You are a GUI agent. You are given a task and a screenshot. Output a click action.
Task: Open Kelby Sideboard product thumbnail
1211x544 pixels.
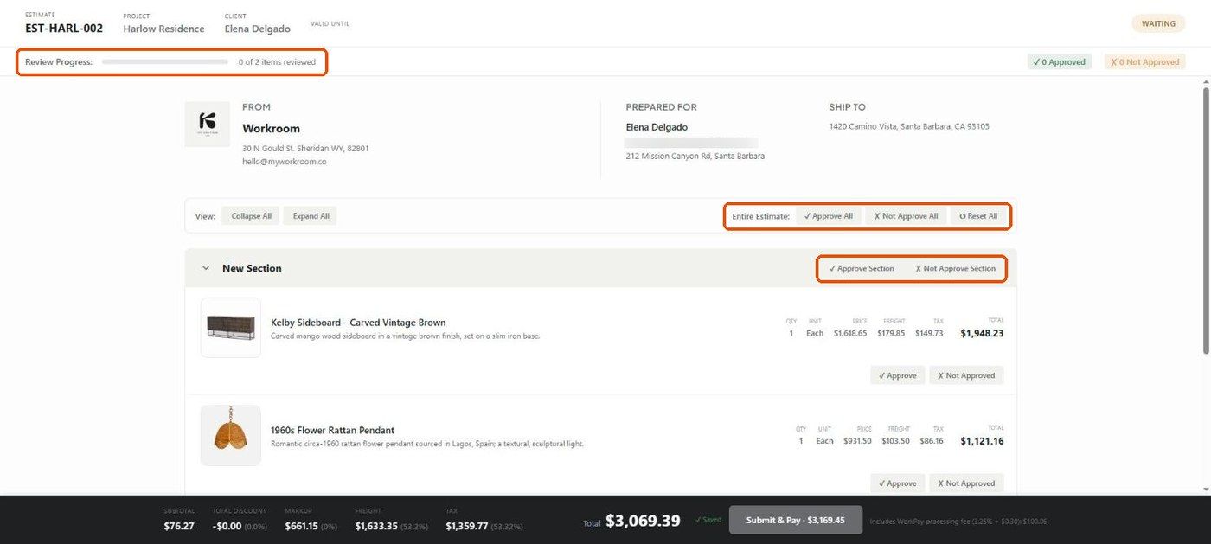click(x=231, y=328)
